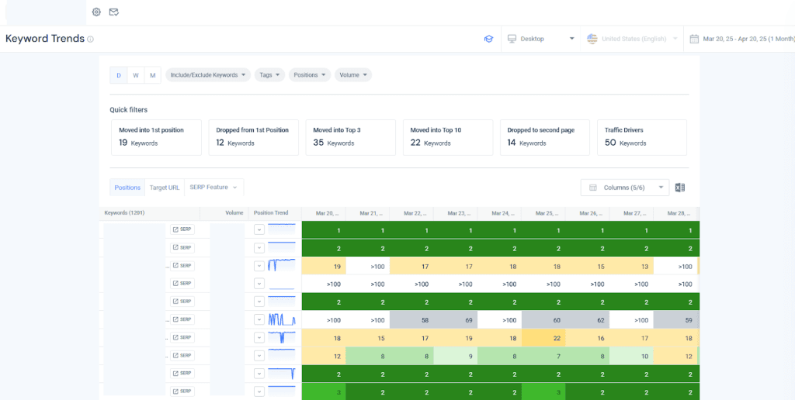This screenshot has width=795, height=400.
Task: Open the SERP Feature tab
Action: coord(214,188)
